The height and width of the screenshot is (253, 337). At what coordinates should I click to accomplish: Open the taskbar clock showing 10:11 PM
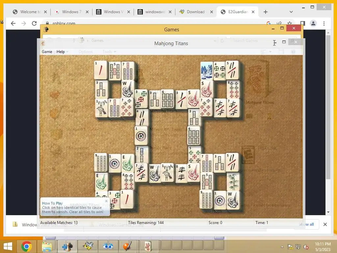pyautogui.click(x=323, y=247)
